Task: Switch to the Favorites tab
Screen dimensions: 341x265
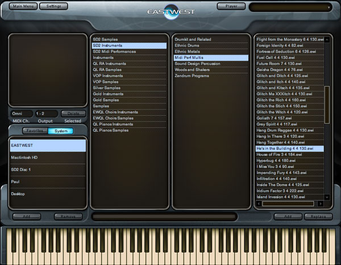Action: 35,131
